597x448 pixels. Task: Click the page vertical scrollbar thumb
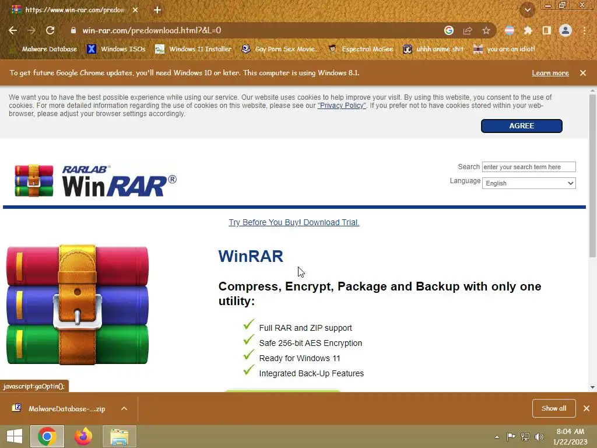(x=592, y=175)
